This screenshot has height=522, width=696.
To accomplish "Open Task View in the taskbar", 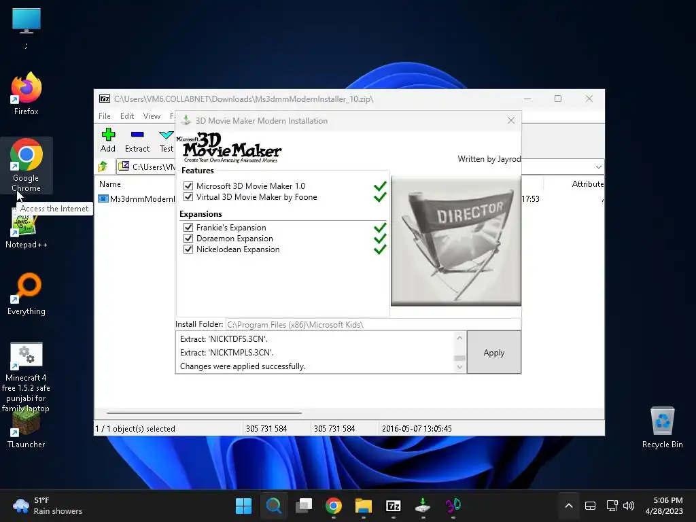I will [304, 506].
